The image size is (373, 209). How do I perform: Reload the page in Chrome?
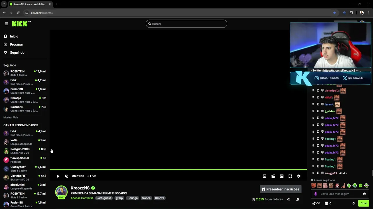[x=18, y=13]
